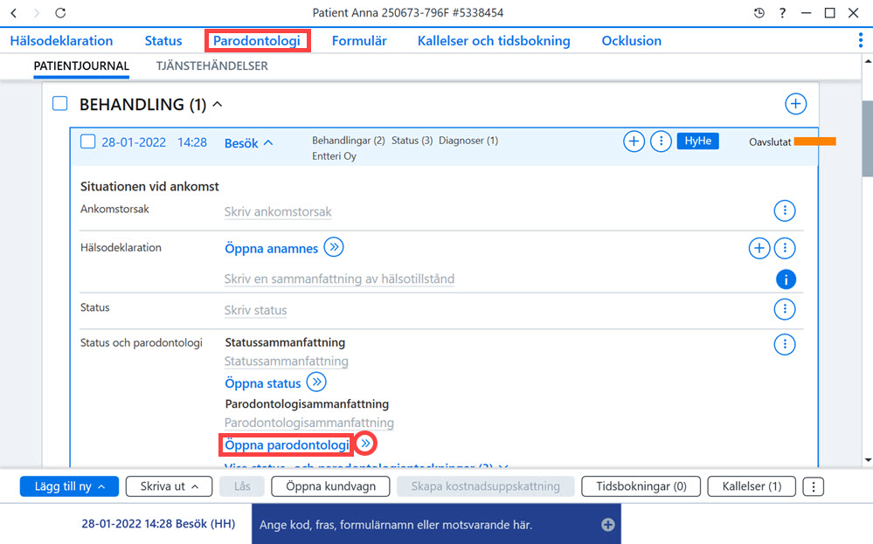Screen dimensions: 873x544
Task: Tick the checkbox for 28-01-2022 visit
Action: [87, 141]
